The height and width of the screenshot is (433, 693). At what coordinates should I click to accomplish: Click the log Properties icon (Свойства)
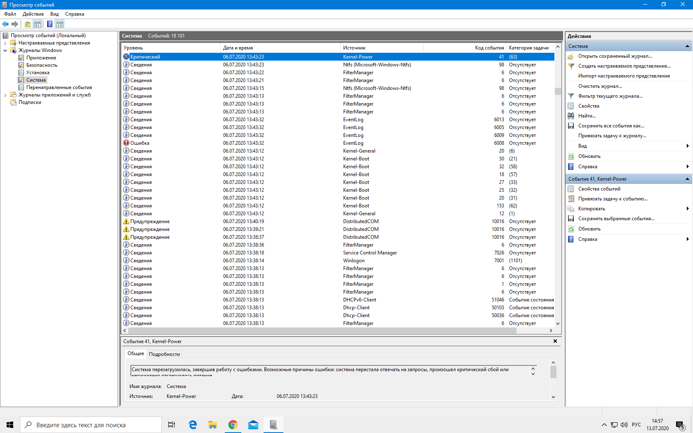[x=571, y=106]
